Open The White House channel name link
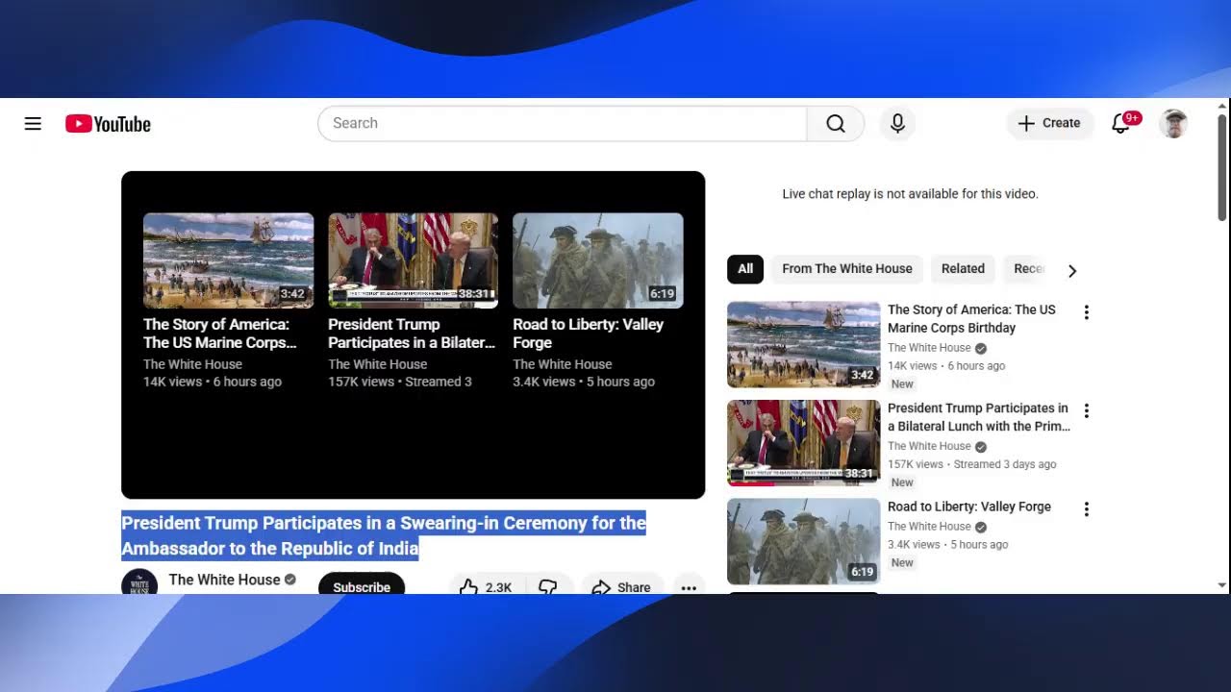Viewport: 1231px width, 692px height. tap(225, 580)
